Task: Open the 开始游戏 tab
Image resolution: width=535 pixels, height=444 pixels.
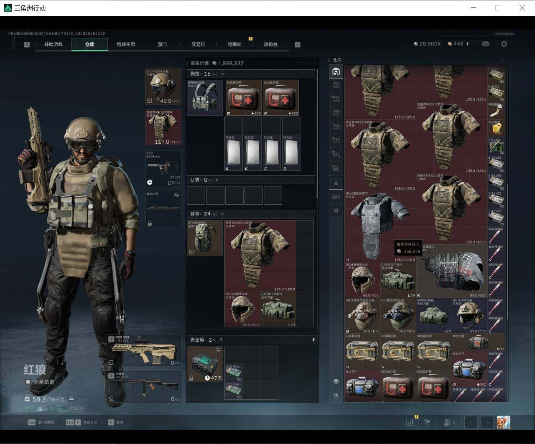Action: pos(53,44)
